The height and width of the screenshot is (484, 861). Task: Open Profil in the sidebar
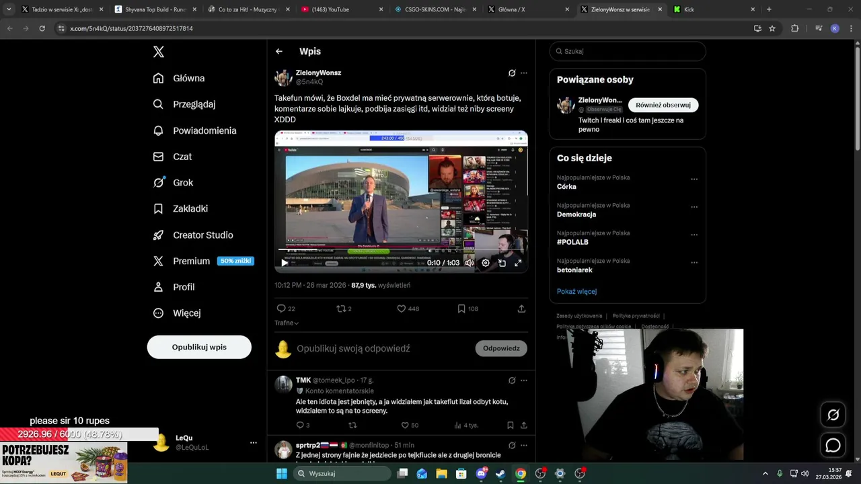(x=174, y=287)
